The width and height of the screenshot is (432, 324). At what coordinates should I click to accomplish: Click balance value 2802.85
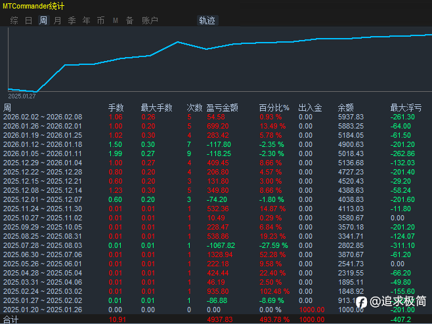click(351, 245)
